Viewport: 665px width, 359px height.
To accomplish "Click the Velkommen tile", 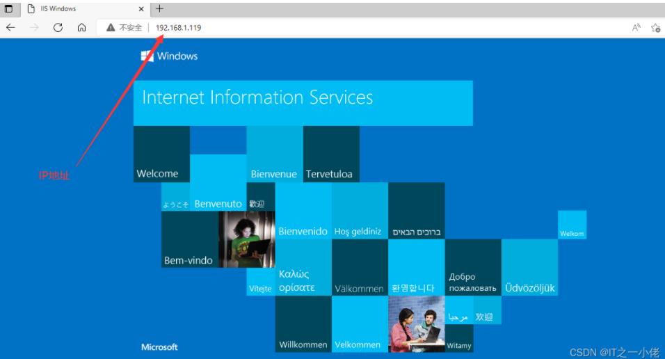I will click(x=360, y=324).
